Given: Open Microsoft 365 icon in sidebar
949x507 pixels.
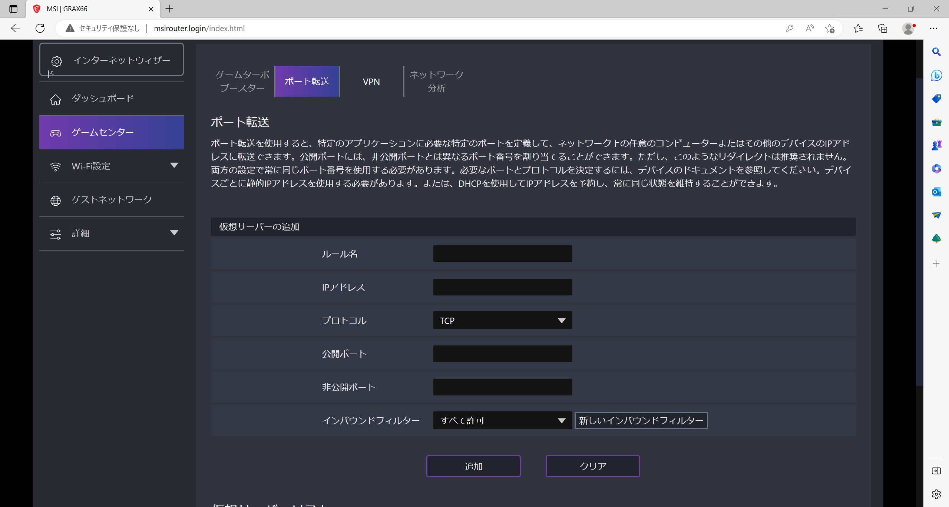Looking at the screenshot, I should pos(936,169).
